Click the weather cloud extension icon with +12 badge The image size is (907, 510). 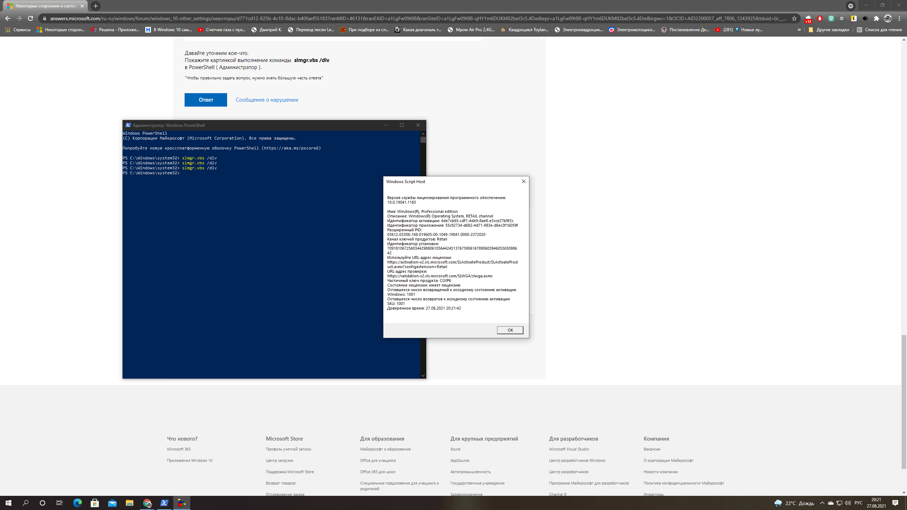pos(808,19)
